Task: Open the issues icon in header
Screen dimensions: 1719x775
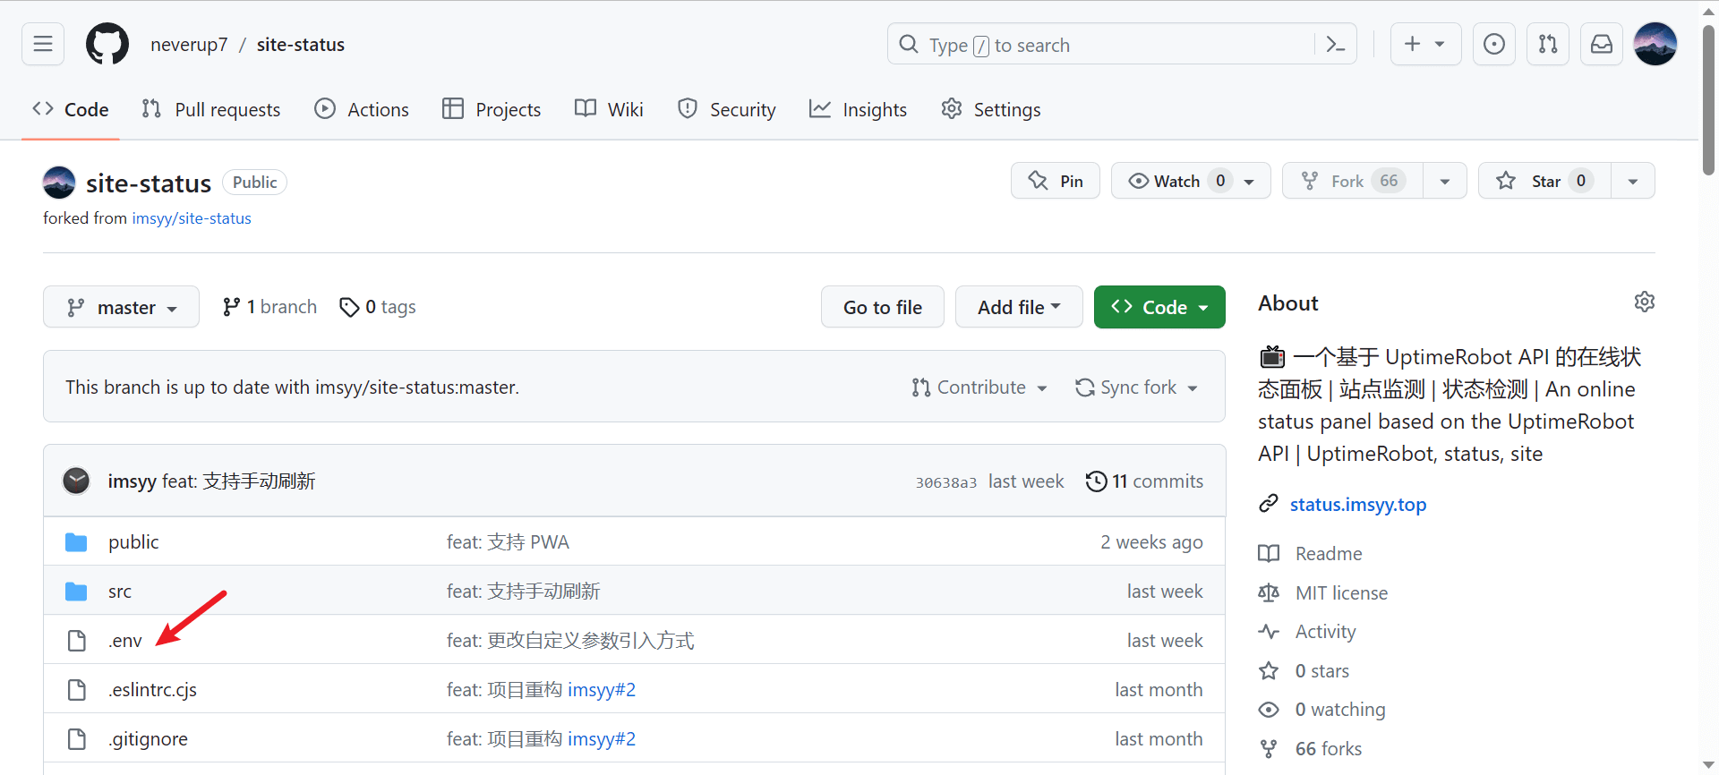Action: pos(1493,44)
